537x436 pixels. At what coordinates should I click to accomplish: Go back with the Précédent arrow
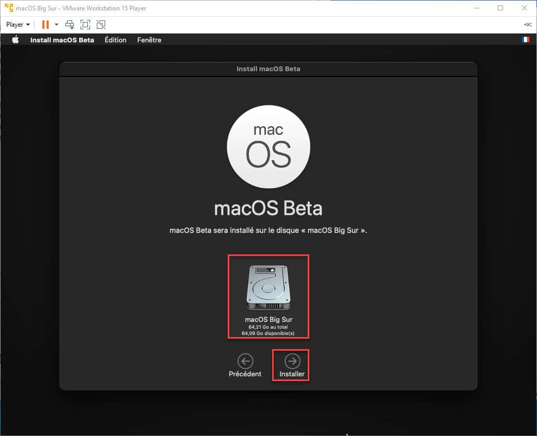coord(245,361)
